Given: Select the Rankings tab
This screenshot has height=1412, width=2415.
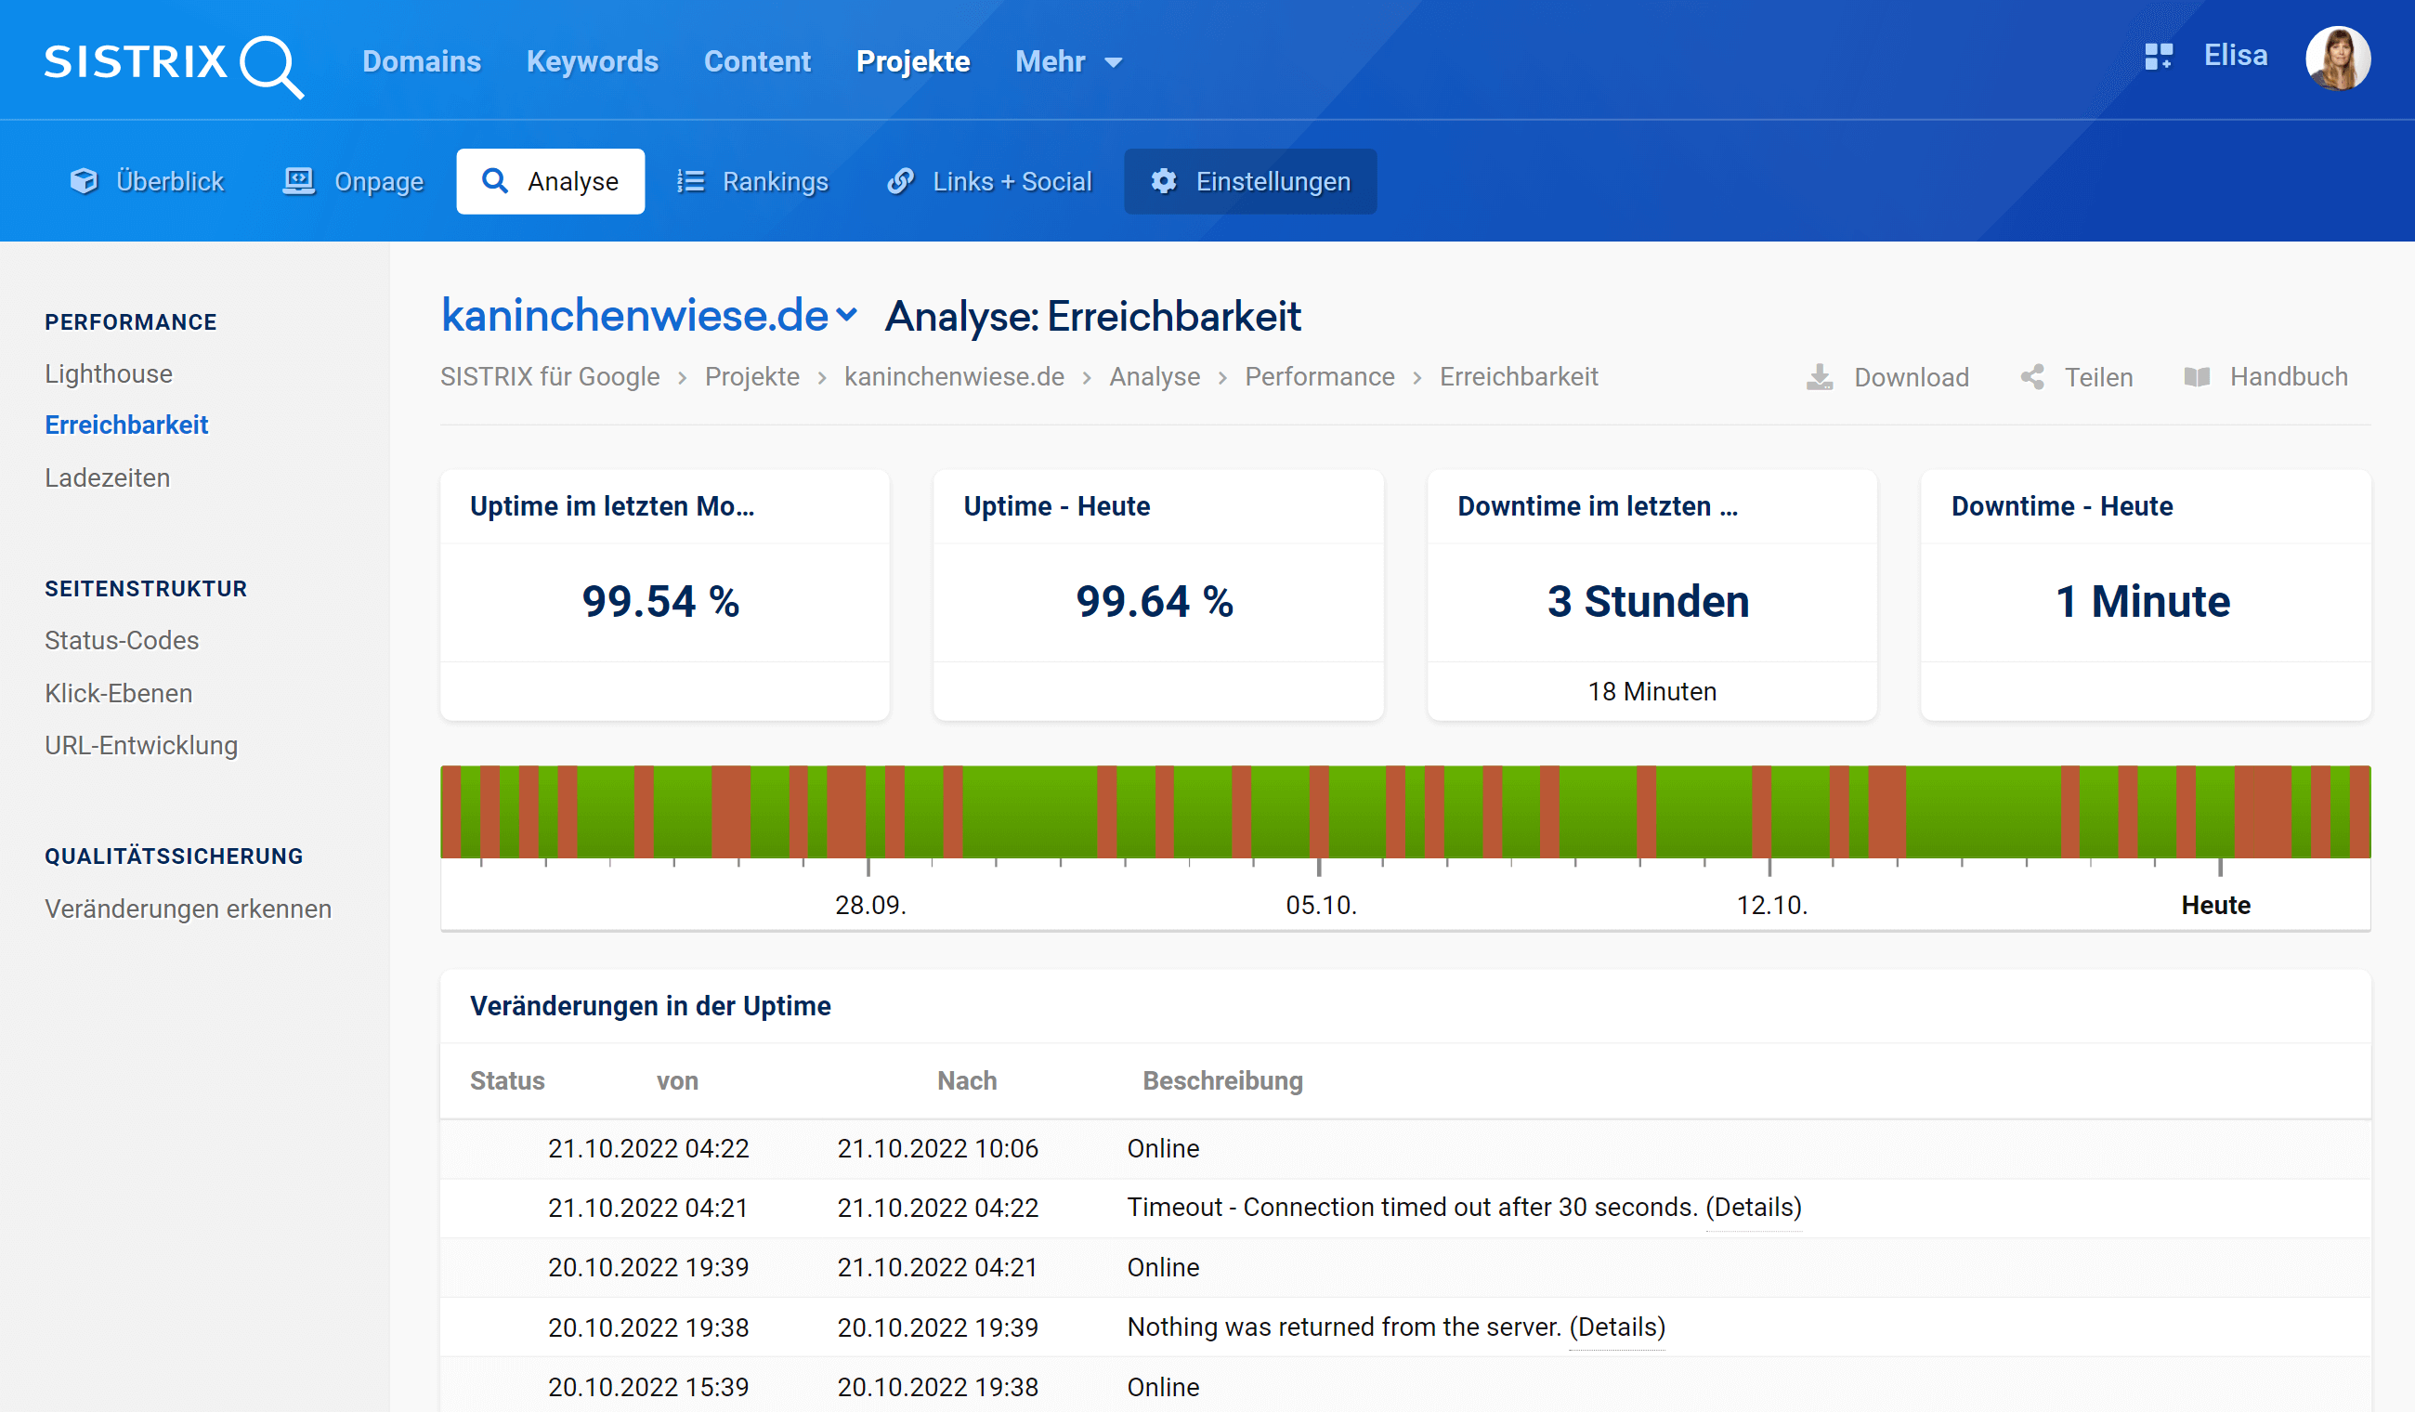Looking at the screenshot, I should (753, 180).
